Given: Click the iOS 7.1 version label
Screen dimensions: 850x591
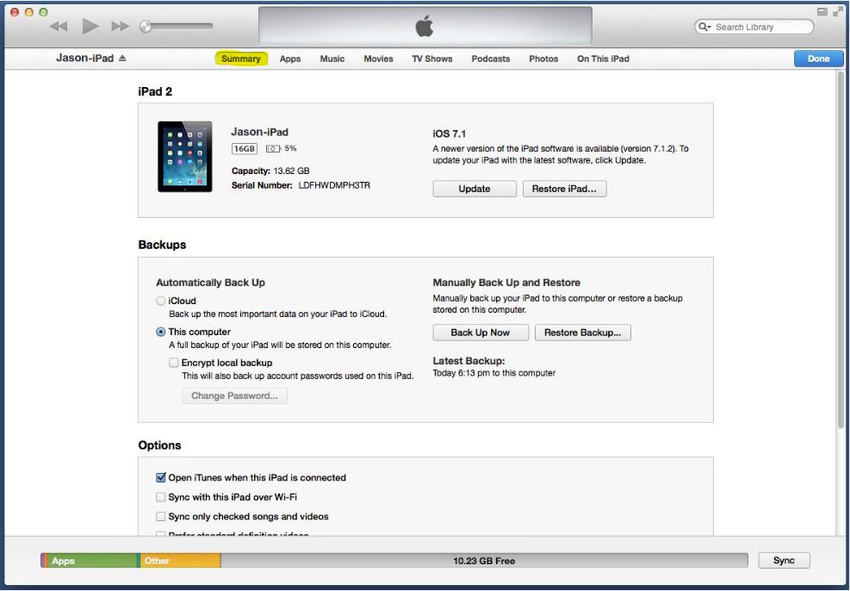Looking at the screenshot, I should tap(449, 134).
